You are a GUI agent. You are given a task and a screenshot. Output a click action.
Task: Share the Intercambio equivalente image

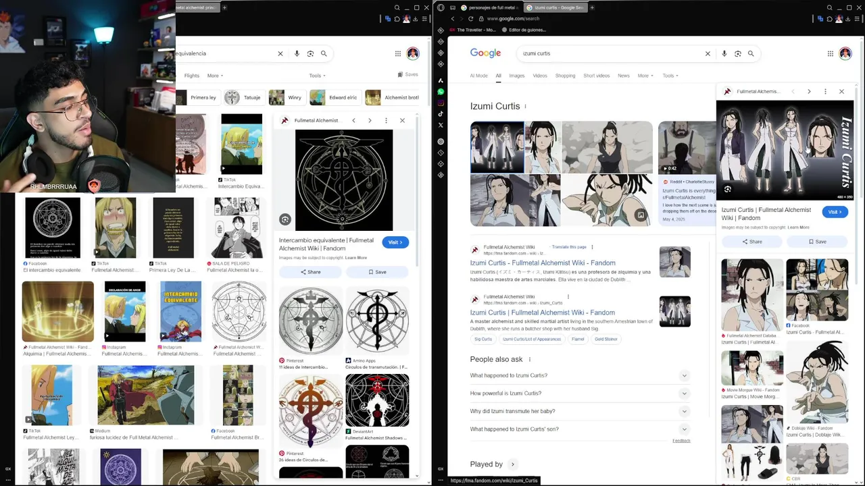310,272
